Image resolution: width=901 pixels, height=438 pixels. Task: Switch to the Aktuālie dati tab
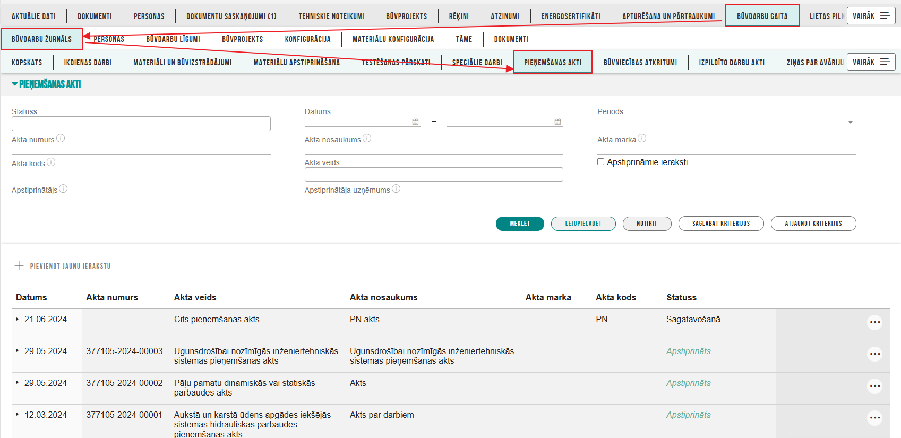click(33, 16)
